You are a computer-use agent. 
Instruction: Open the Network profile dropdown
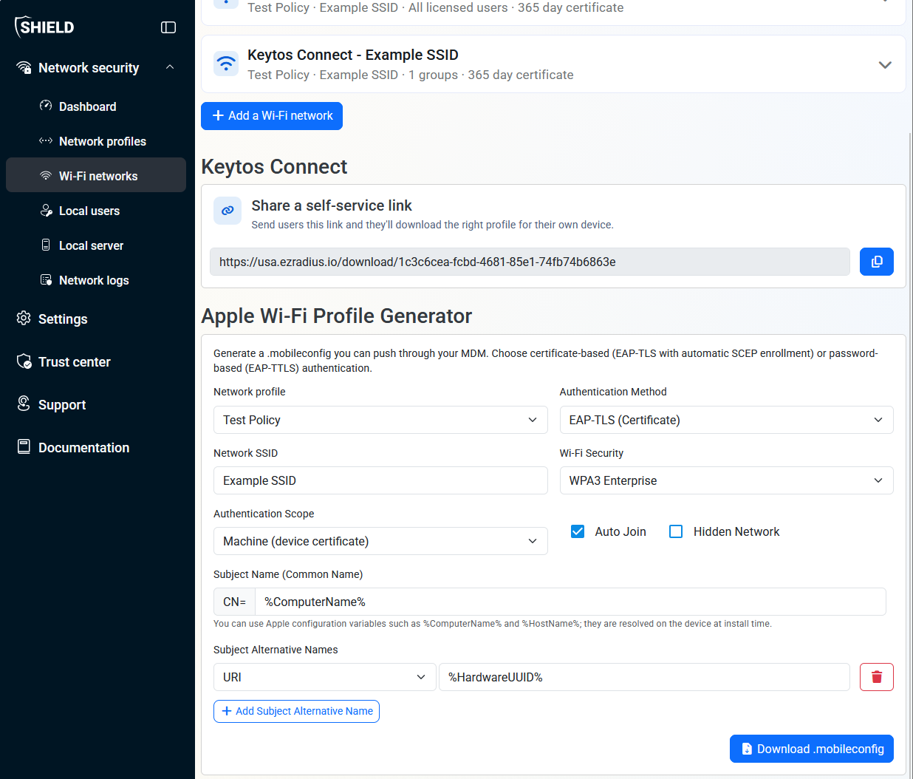point(380,420)
